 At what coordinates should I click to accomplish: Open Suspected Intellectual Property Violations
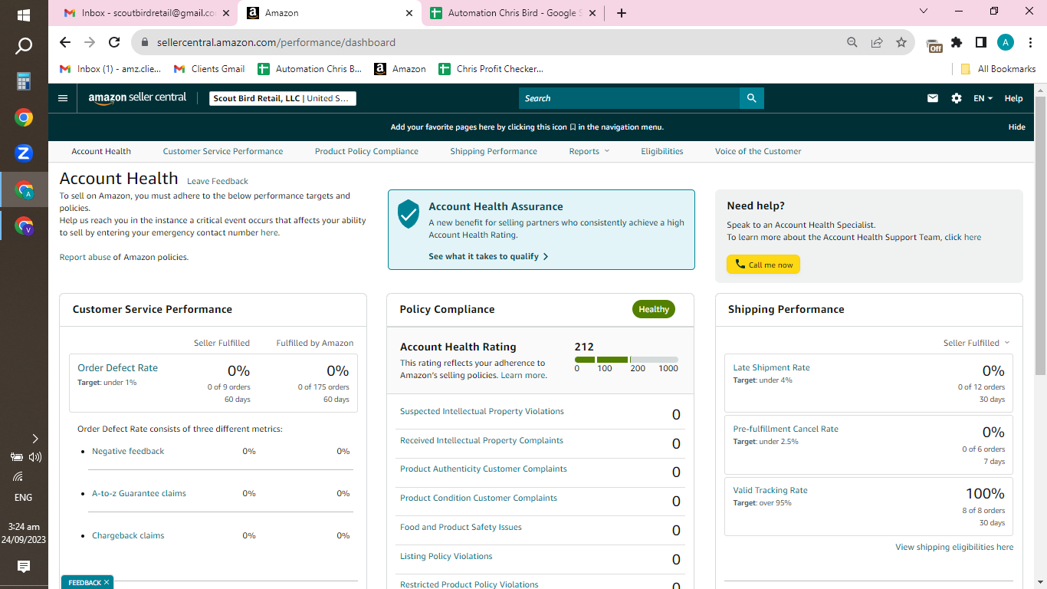pos(482,411)
